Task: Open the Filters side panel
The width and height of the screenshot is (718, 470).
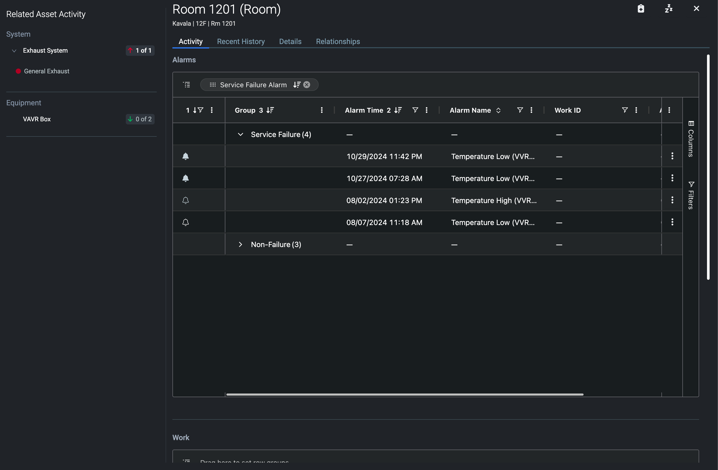Action: pos(691,195)
